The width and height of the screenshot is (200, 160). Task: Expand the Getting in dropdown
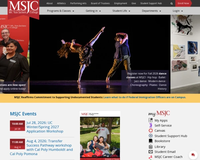[93, 11]
